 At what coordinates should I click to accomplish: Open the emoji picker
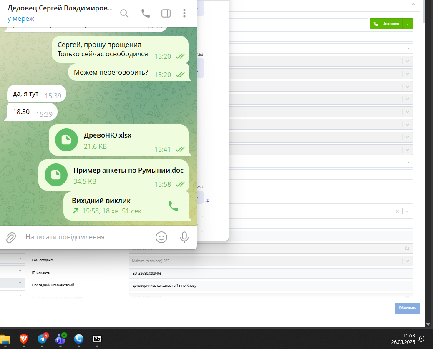pos(161,237)
